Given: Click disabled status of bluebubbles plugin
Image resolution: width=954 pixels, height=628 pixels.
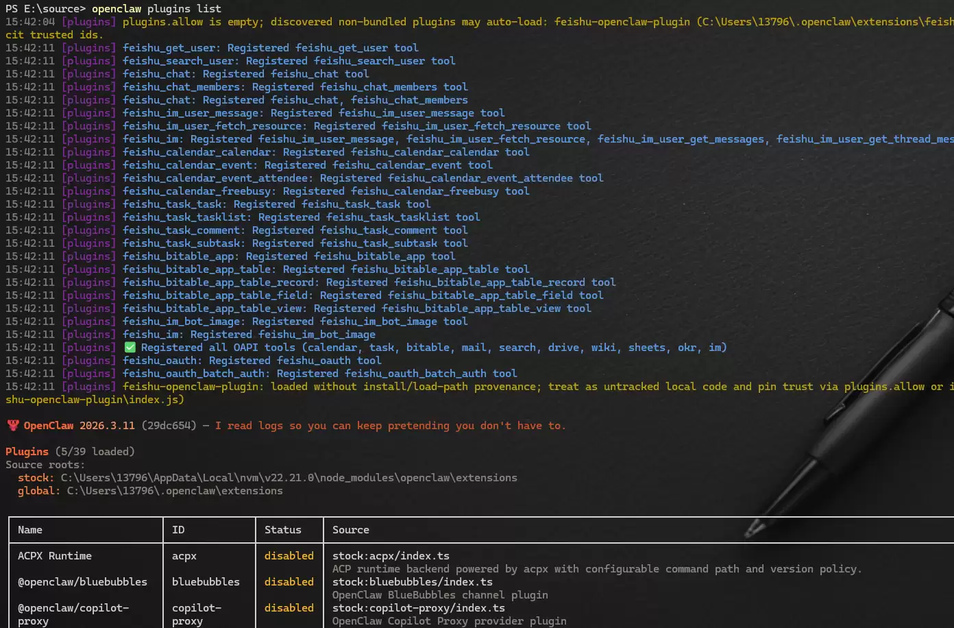Looking at the screenshot, I should pos(289,582).
